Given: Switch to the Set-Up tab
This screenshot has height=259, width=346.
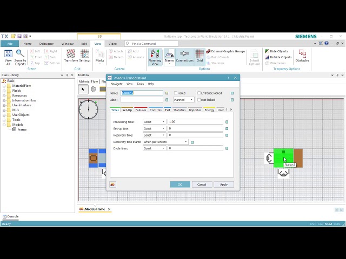Looking at the screenshot, I should (127, 110).
